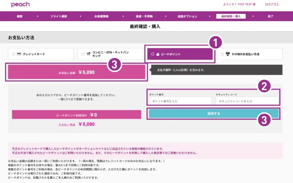The image size is (293, 183).
Task: Select the ピーチポイント radio button
Action: click(x=153, y=54)
